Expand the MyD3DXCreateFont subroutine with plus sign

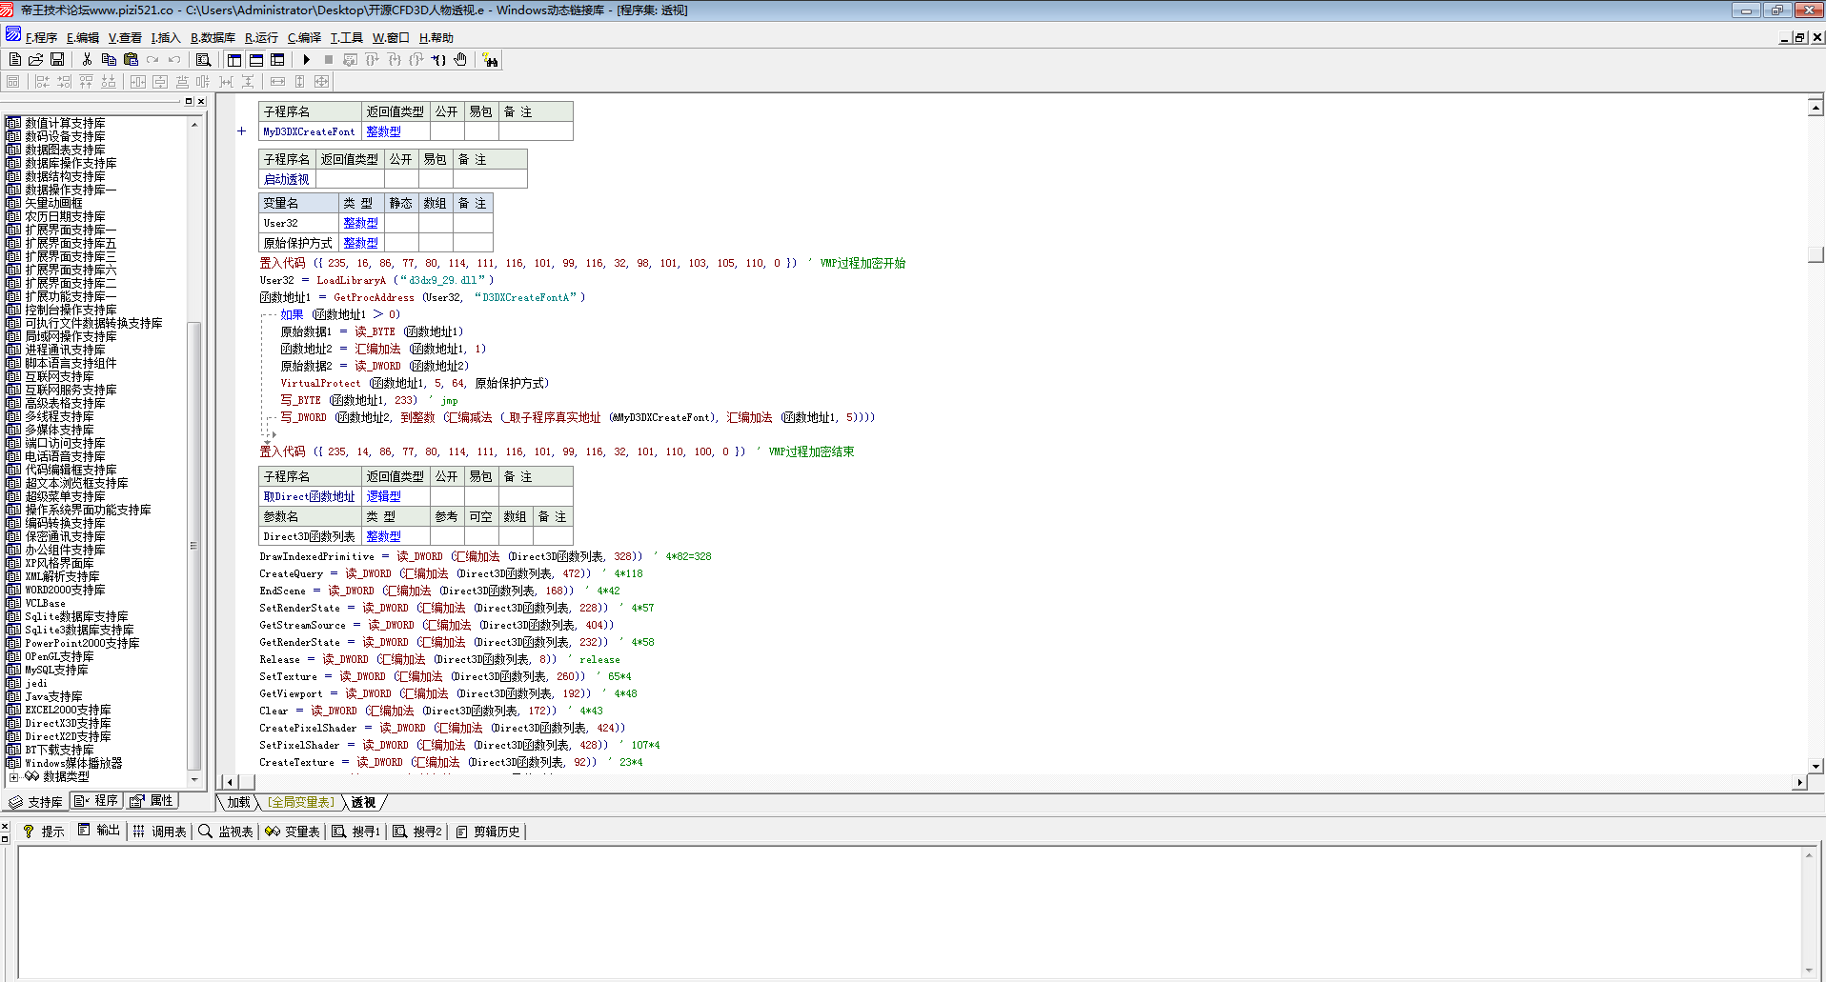tap(241, 131)
